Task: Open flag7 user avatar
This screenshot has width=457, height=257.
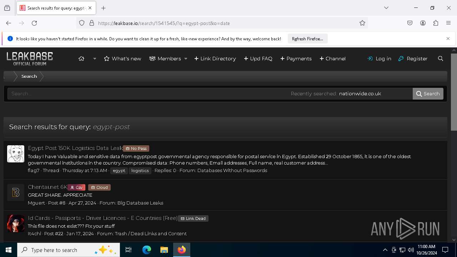Action: [16, 154]
